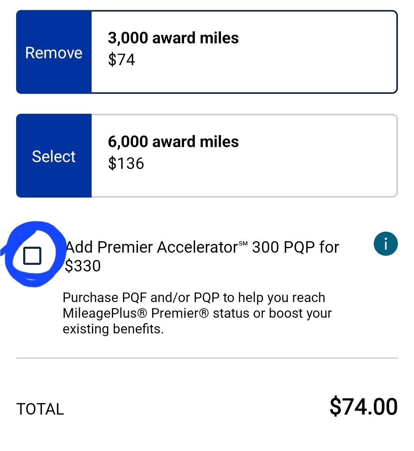The height and width of the screenshot is (451, 414).
Task: Click the $74 price under 3,000 miles
Action: (x=122, y=60)
